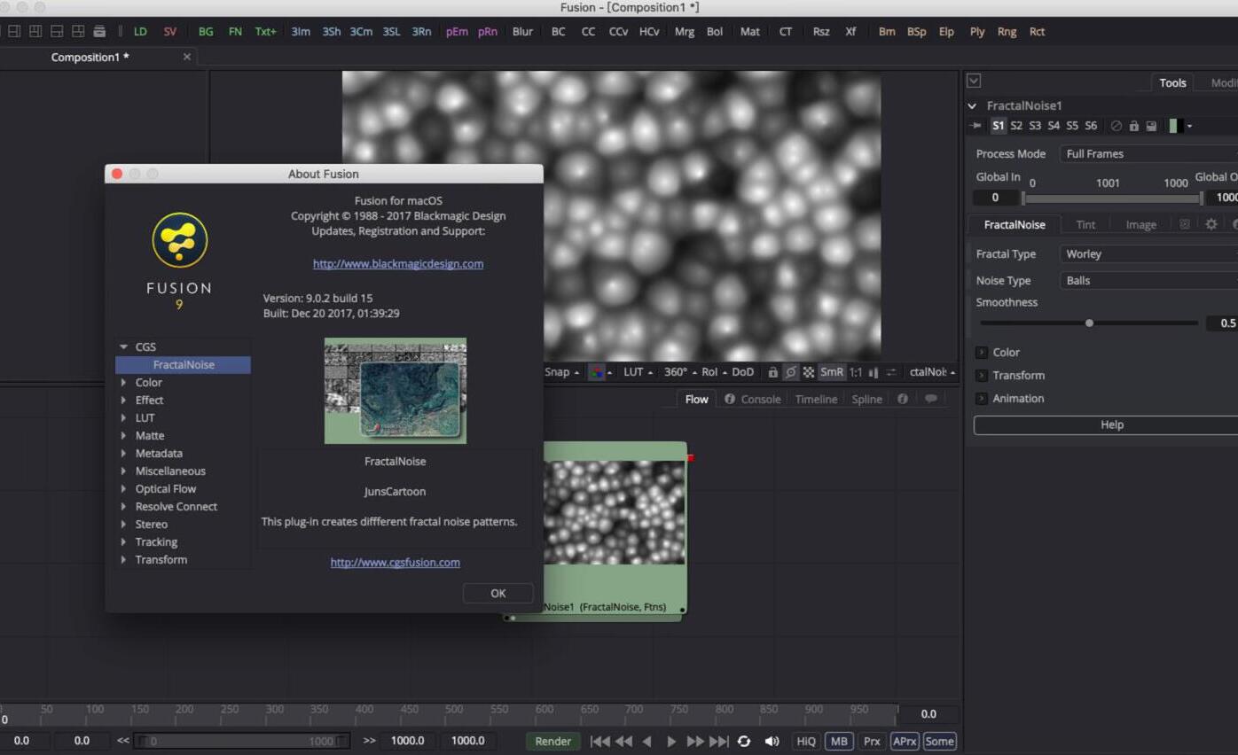Add the Txt+ text tool
Image resolution: width=1238 pixels, height=755 pixels.
point(266,31)
